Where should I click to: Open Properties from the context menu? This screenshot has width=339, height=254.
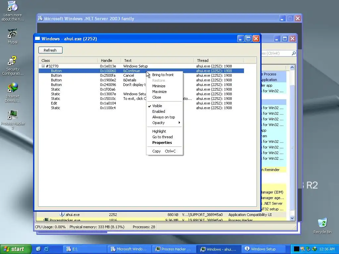165,143
